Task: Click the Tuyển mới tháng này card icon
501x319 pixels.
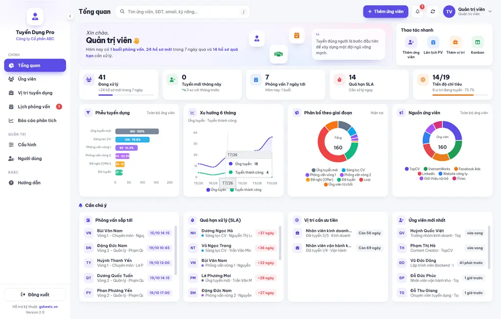Action: pyautogui.click(x=172, y=80)
